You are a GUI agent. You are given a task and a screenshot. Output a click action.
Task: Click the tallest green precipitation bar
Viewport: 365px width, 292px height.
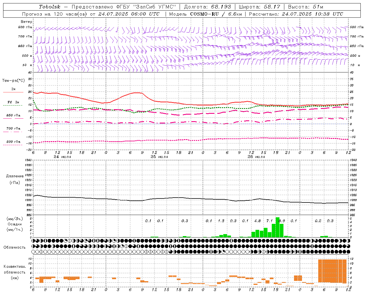click(277, 227)
